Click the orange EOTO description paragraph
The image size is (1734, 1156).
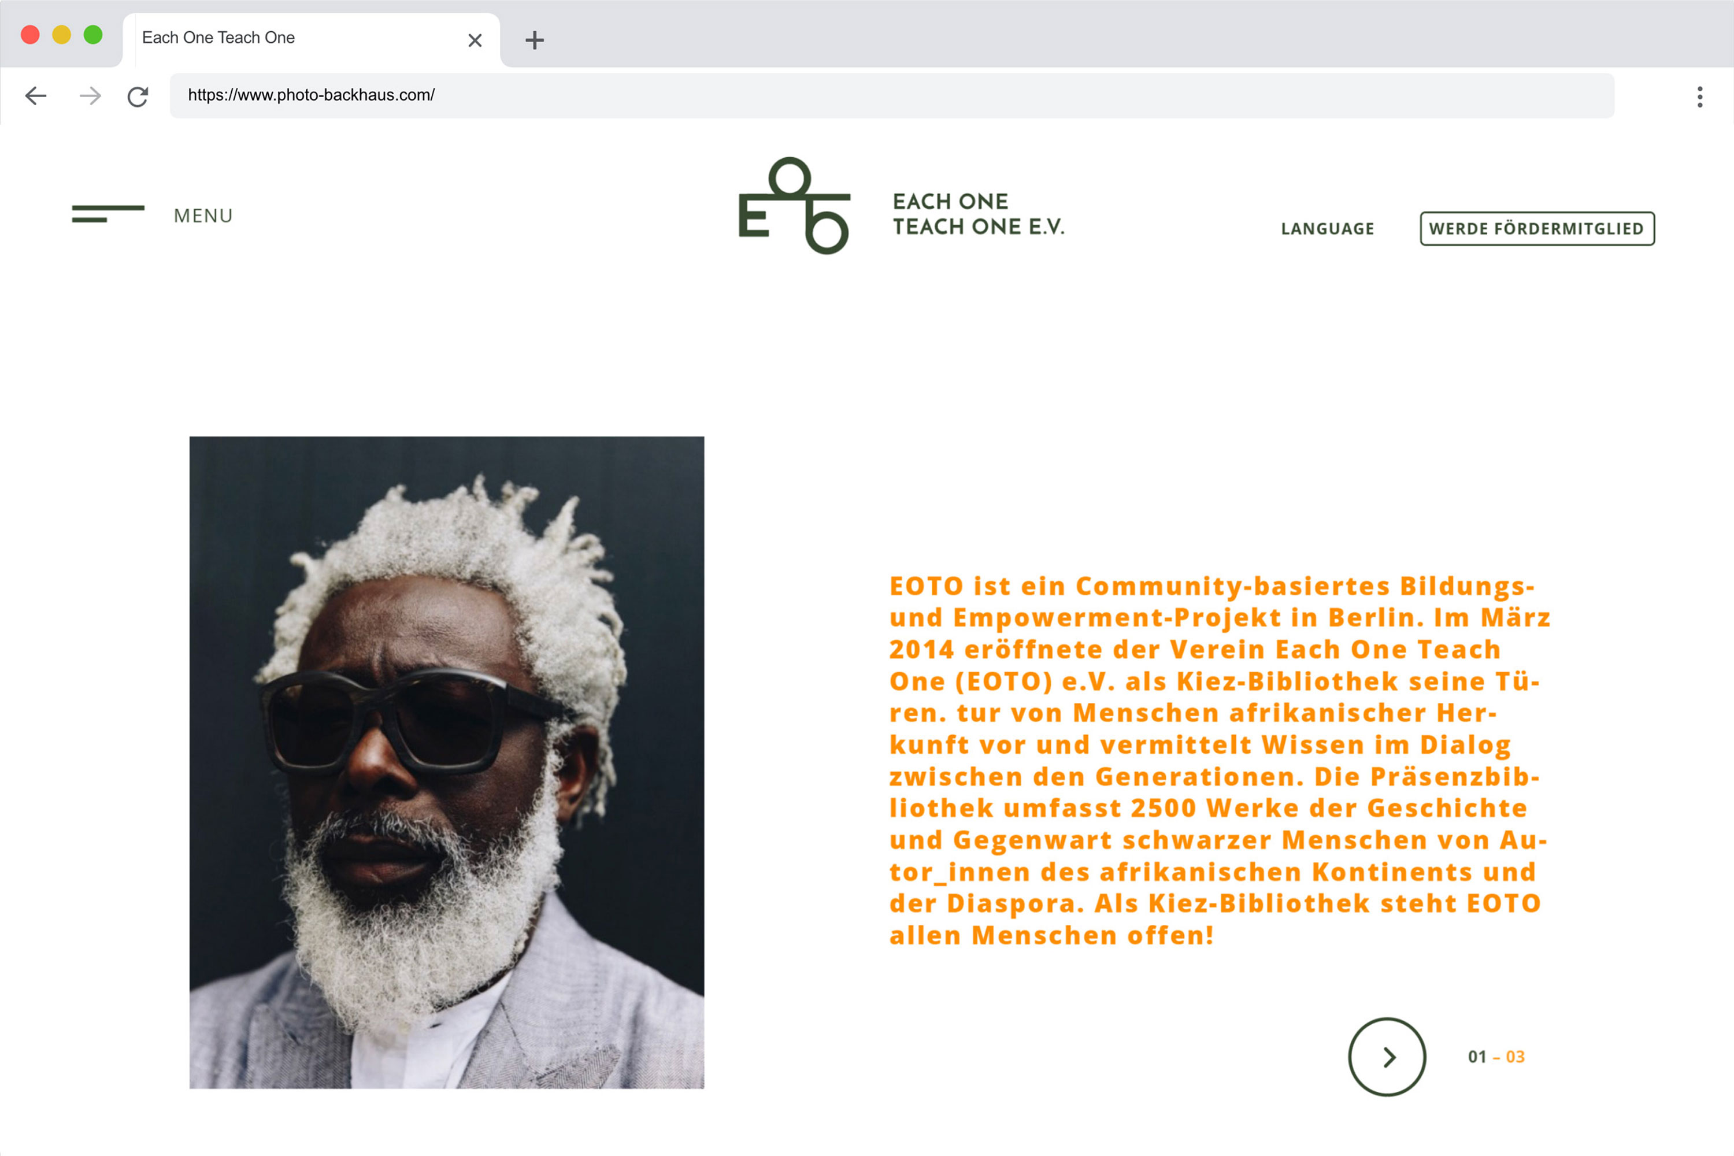click(1220, 761)
